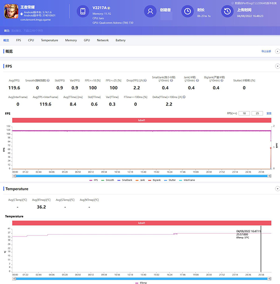Viewport: 280px width, 284px height.
Task: Switch to the CPU tab
Action: tap(31, 41)
